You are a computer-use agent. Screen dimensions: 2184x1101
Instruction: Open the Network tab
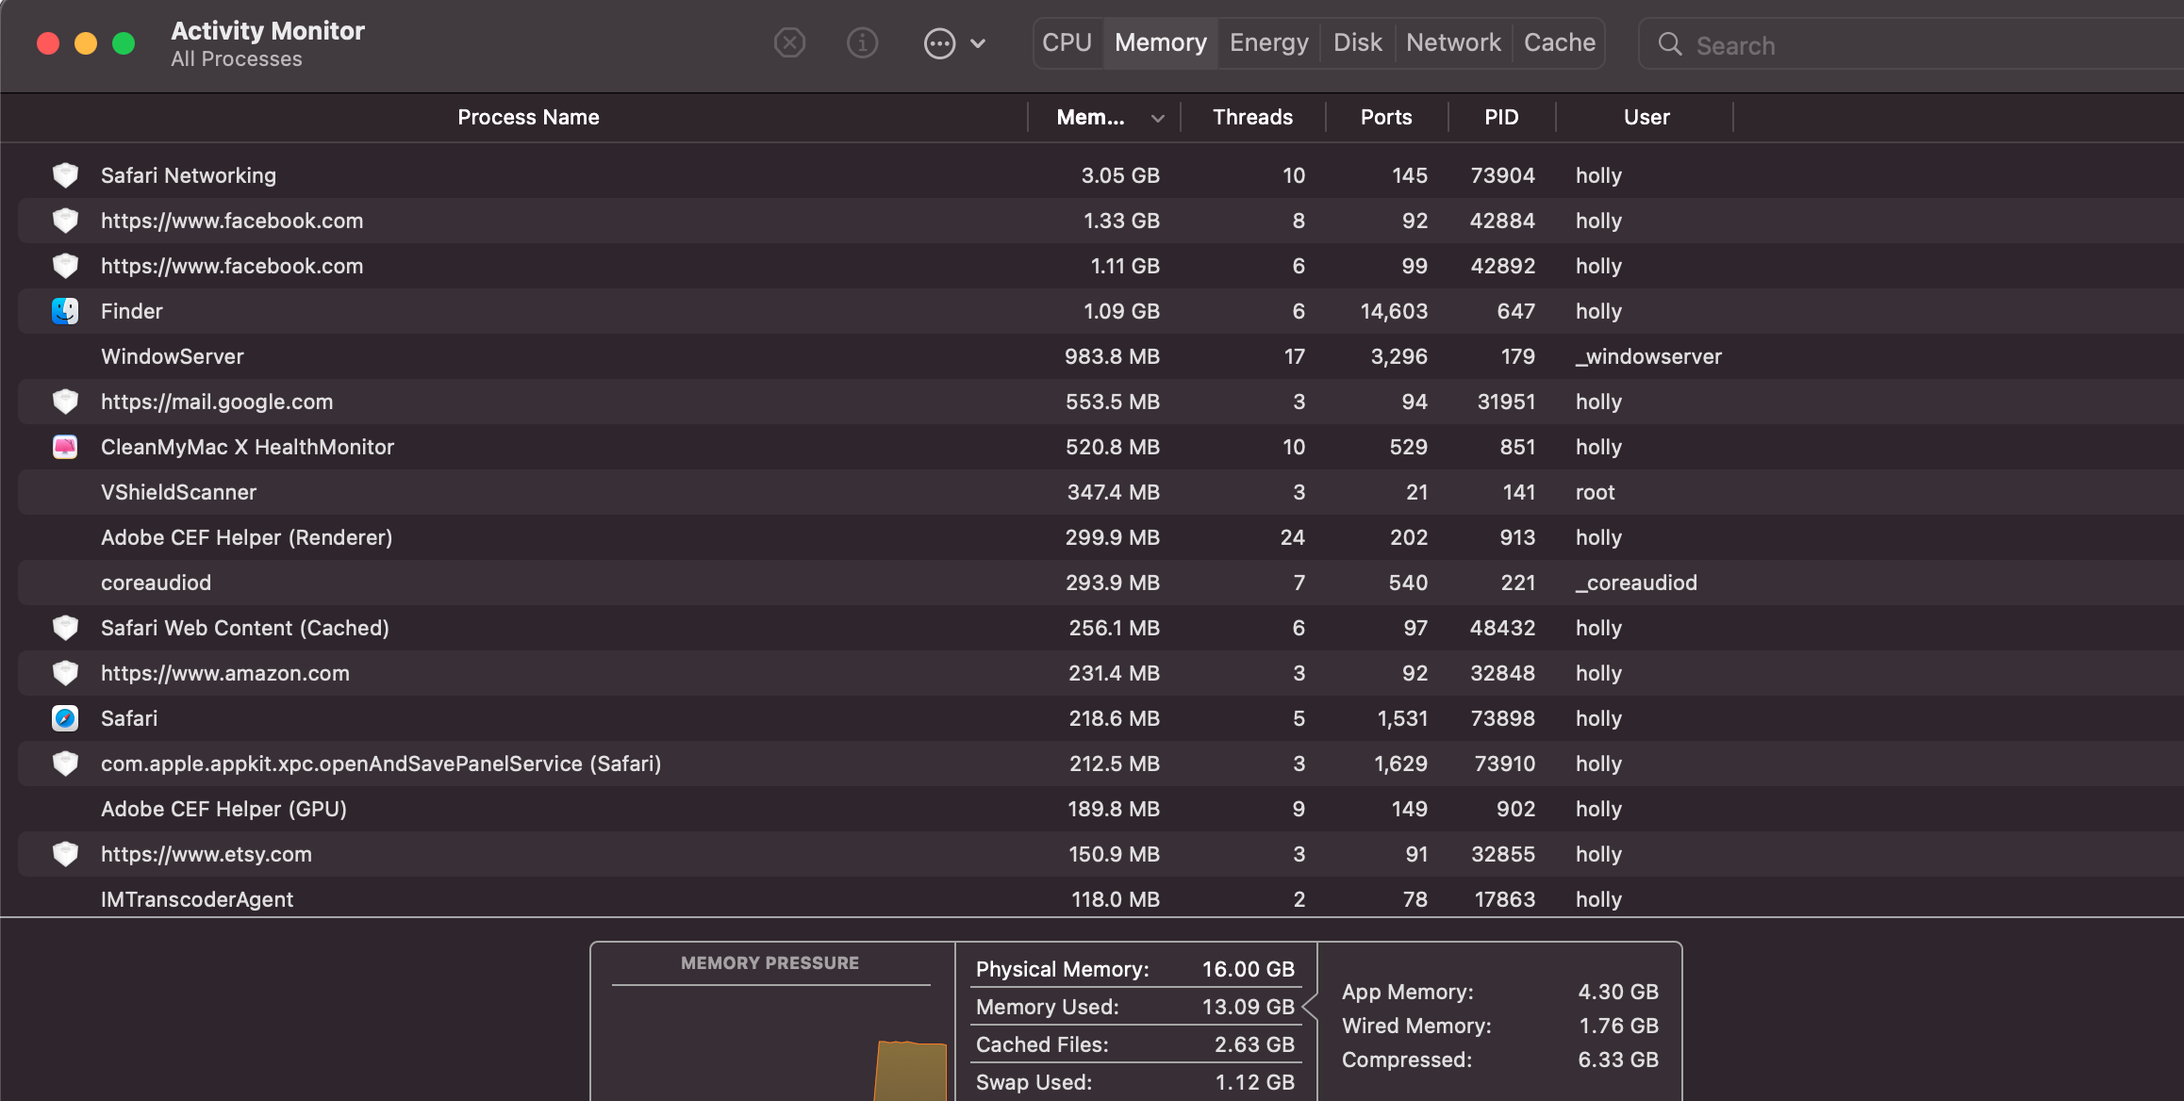1452,42
